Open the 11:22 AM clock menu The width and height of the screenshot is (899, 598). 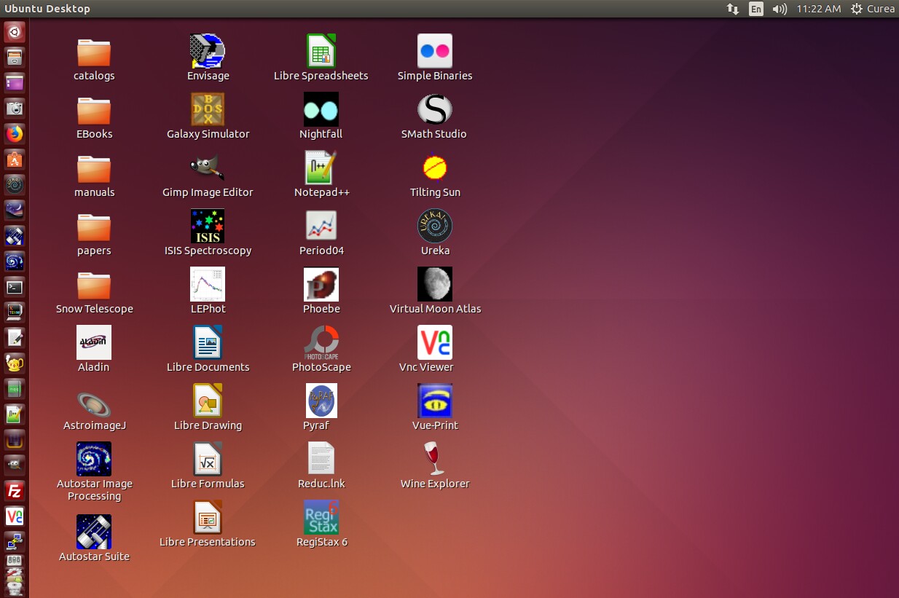[x=819, y=9]
